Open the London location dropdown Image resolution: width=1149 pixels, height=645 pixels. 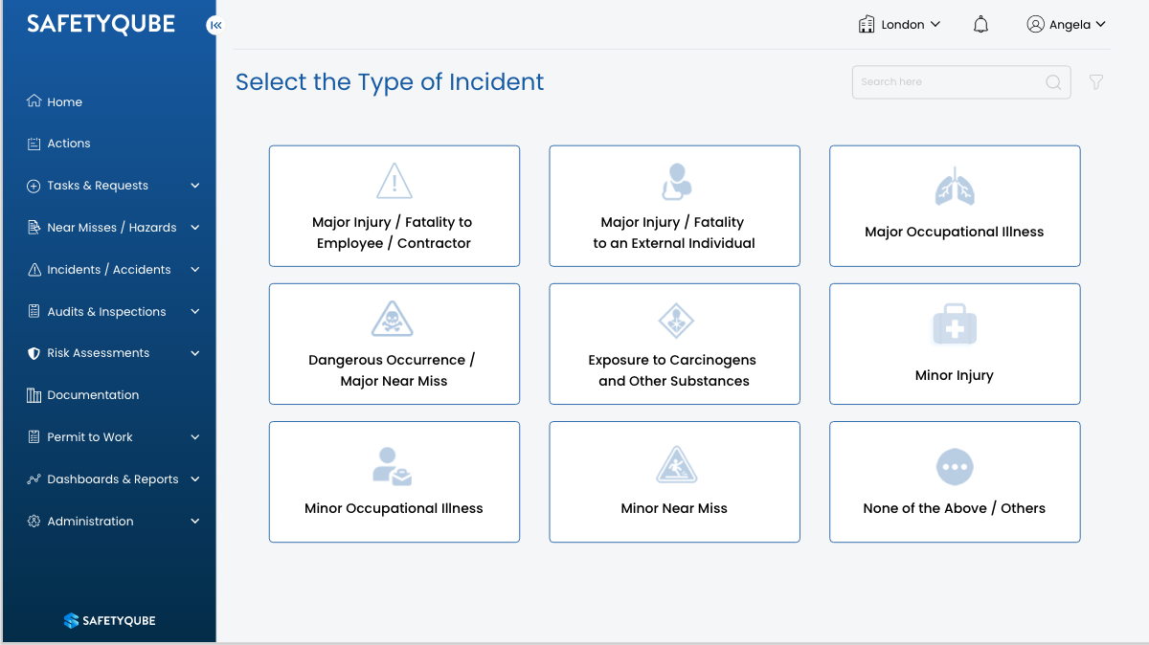coord(900,24)
